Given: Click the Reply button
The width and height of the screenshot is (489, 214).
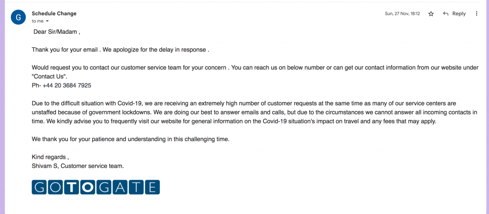Looking at the screenshot, I should click(x=454, y=14).
